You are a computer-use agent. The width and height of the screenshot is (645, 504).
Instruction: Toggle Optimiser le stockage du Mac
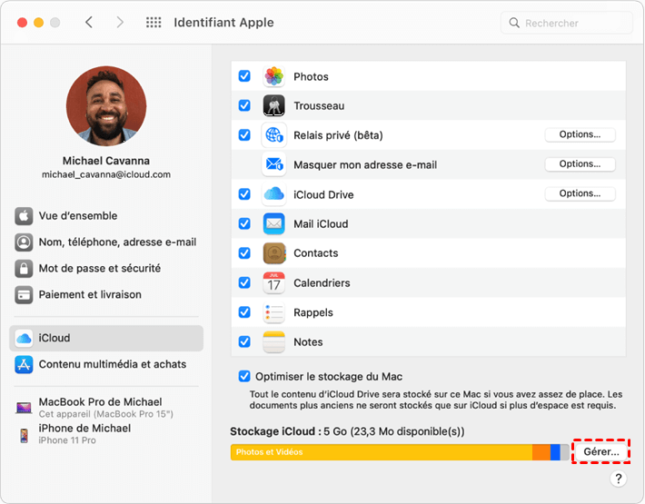[244, 376]
